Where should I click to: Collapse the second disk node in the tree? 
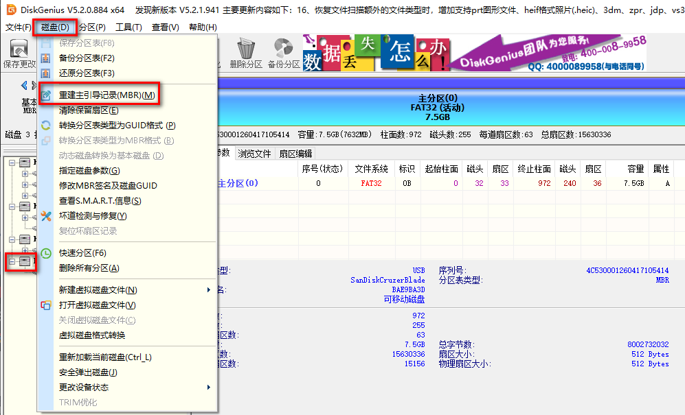(12, 206)
